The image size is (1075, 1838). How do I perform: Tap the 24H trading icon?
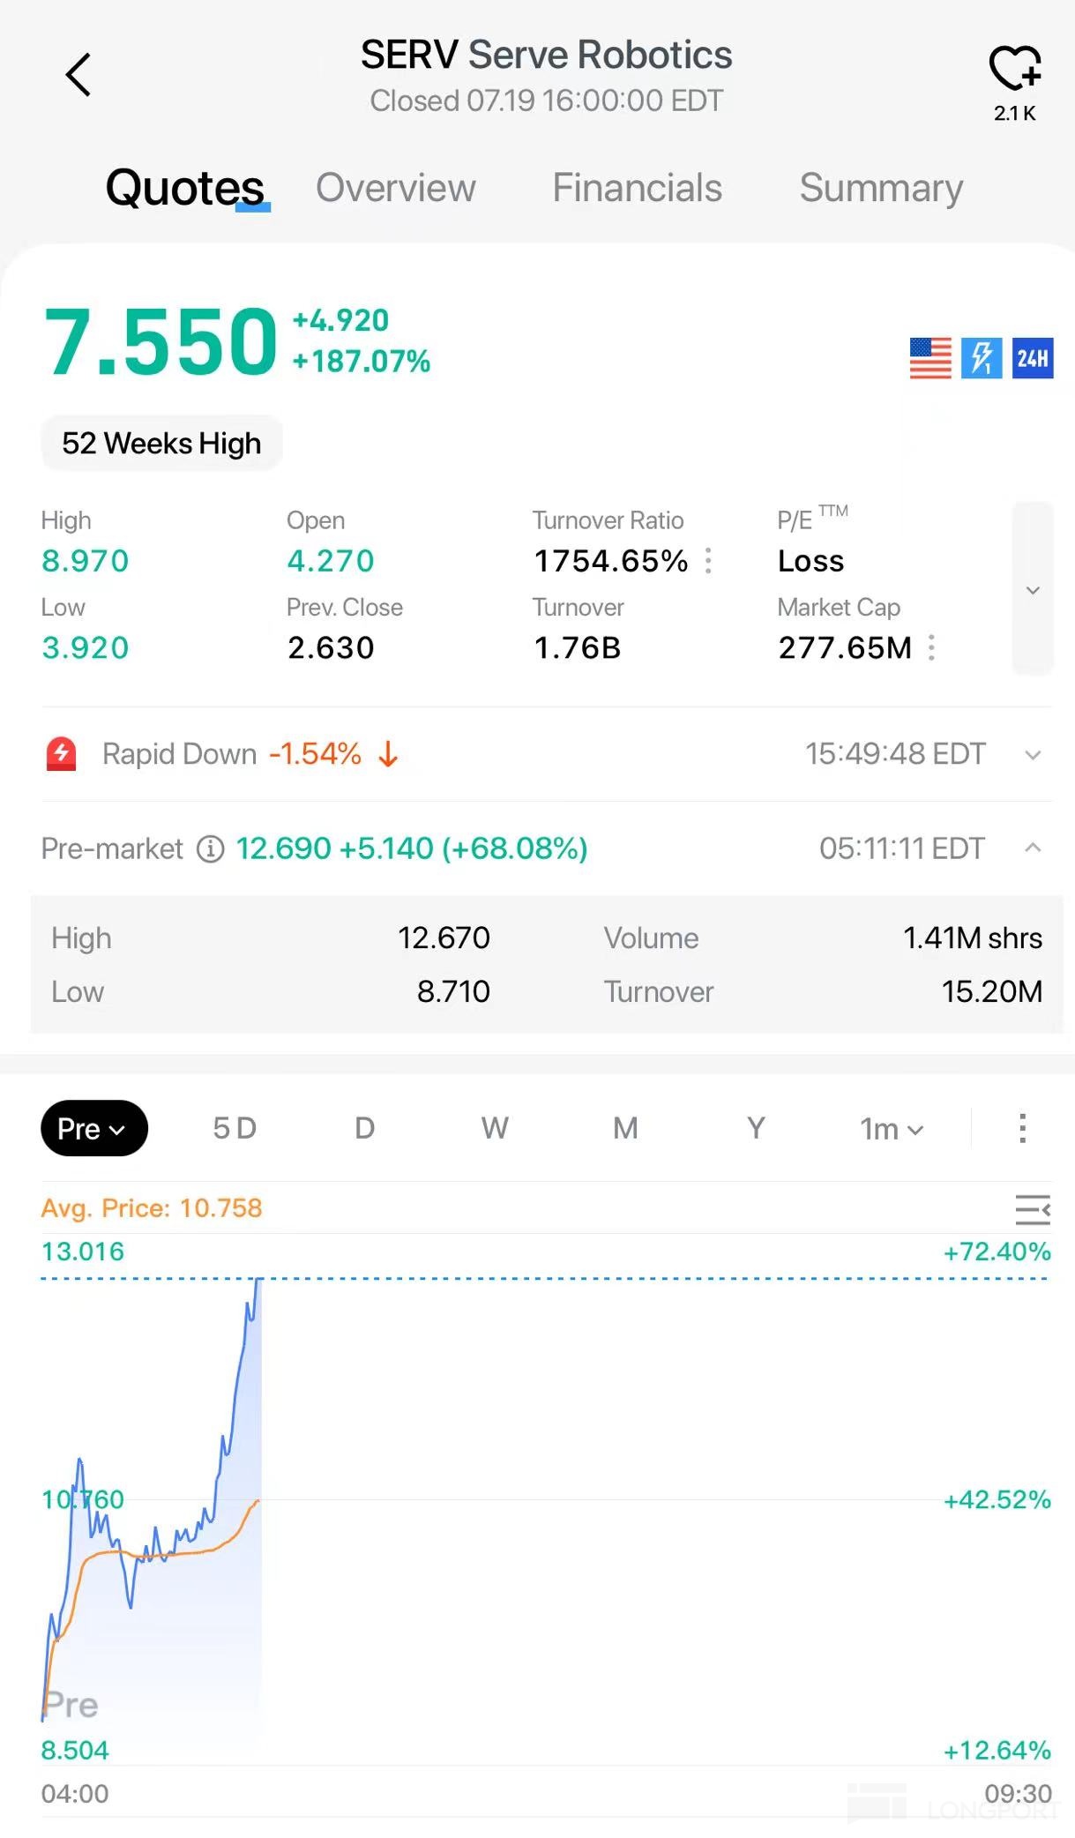(x=1033, y=358)
